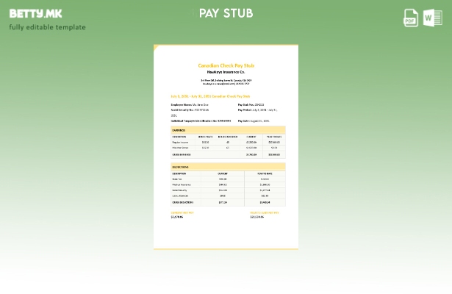The height and width of the screenshot is (294, 452).
Task: Click the Year to Date Net Pay label
Action: 264,212
